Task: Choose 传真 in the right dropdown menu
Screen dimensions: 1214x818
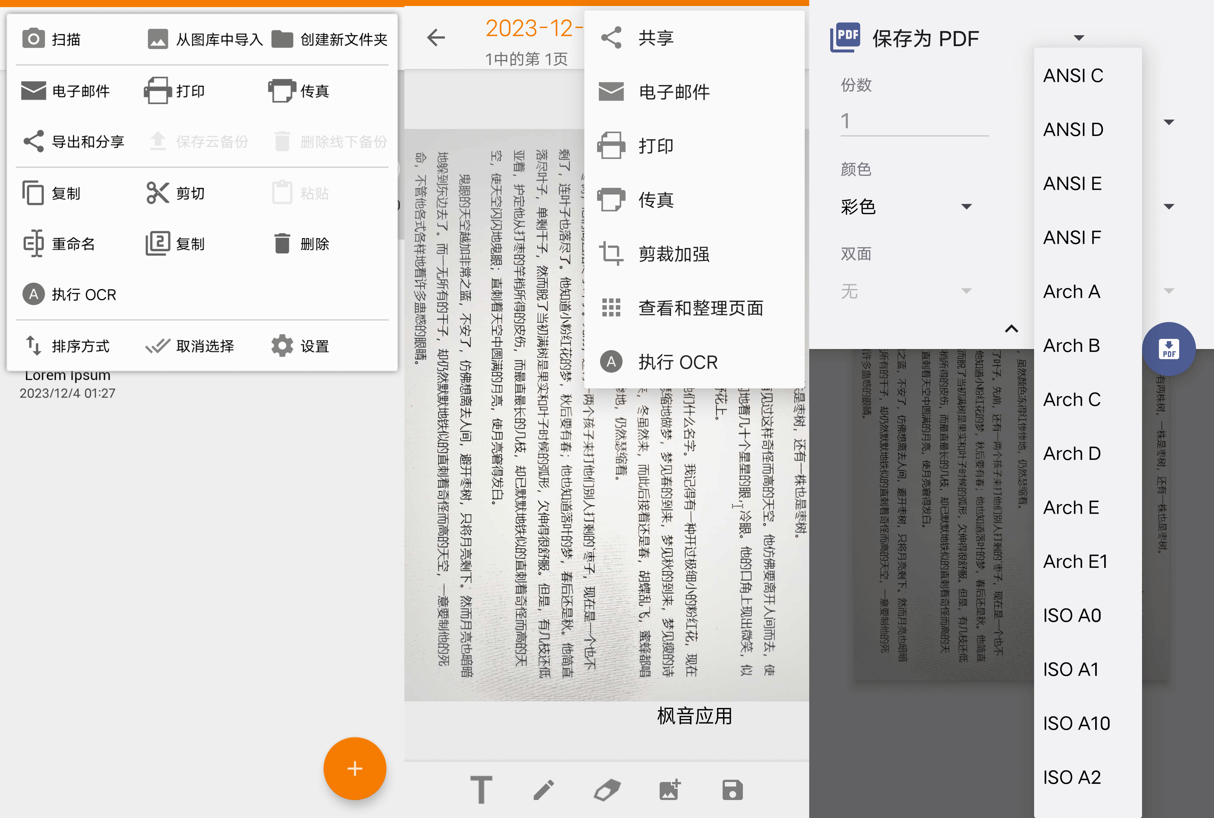Action: coord(695,200)
